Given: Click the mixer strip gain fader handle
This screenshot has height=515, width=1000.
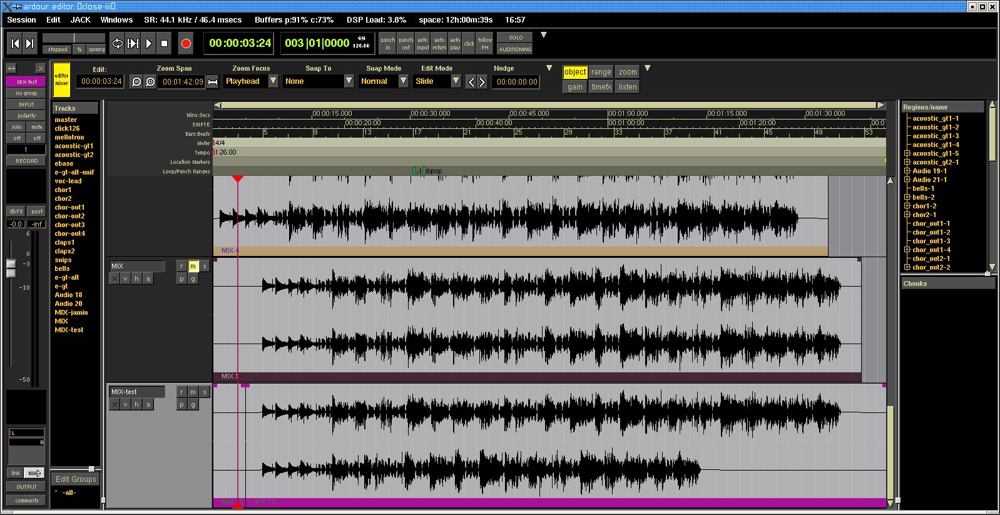Looking at the screenshot, I should (x=11, y=268).
